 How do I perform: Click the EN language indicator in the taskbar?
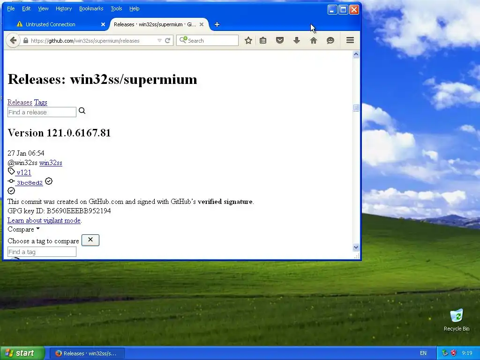[x=423, y=353]
